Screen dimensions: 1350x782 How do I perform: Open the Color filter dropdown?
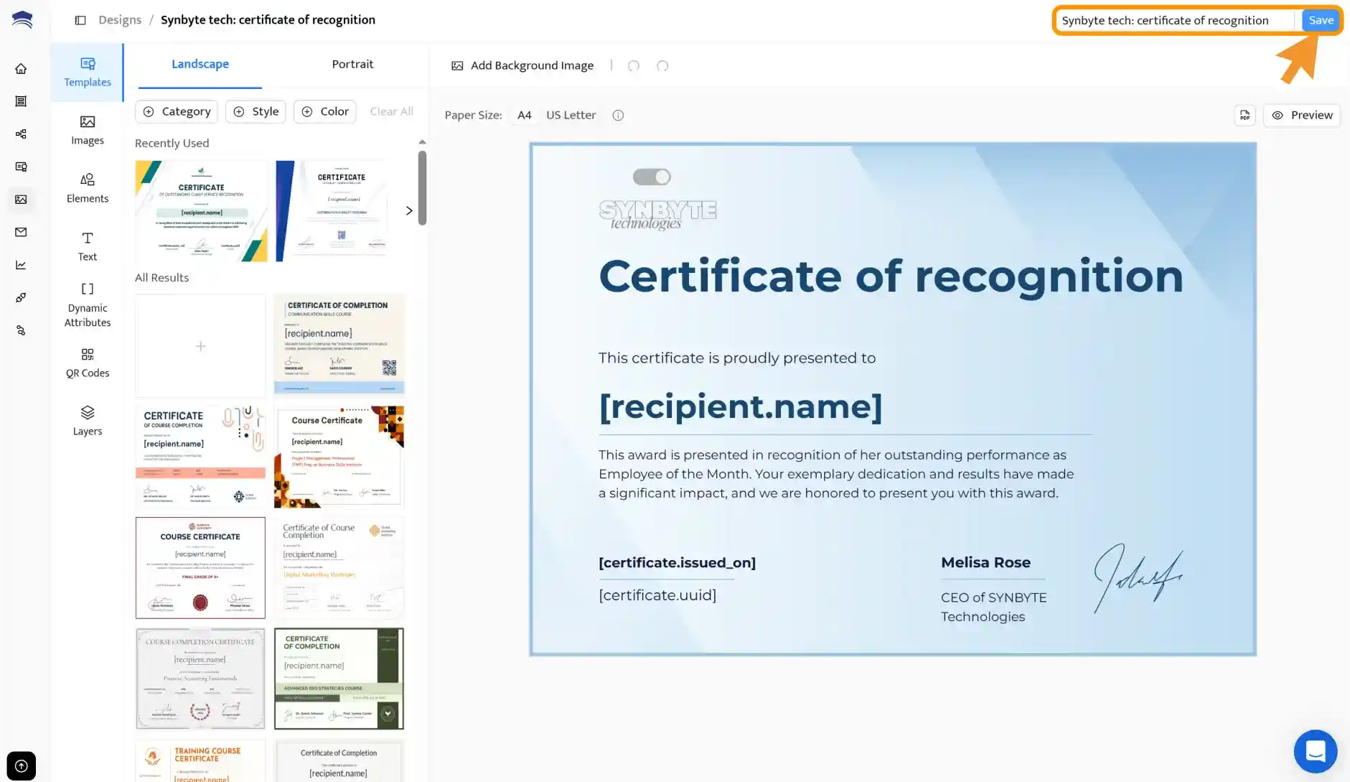click(x=324, y=111)
